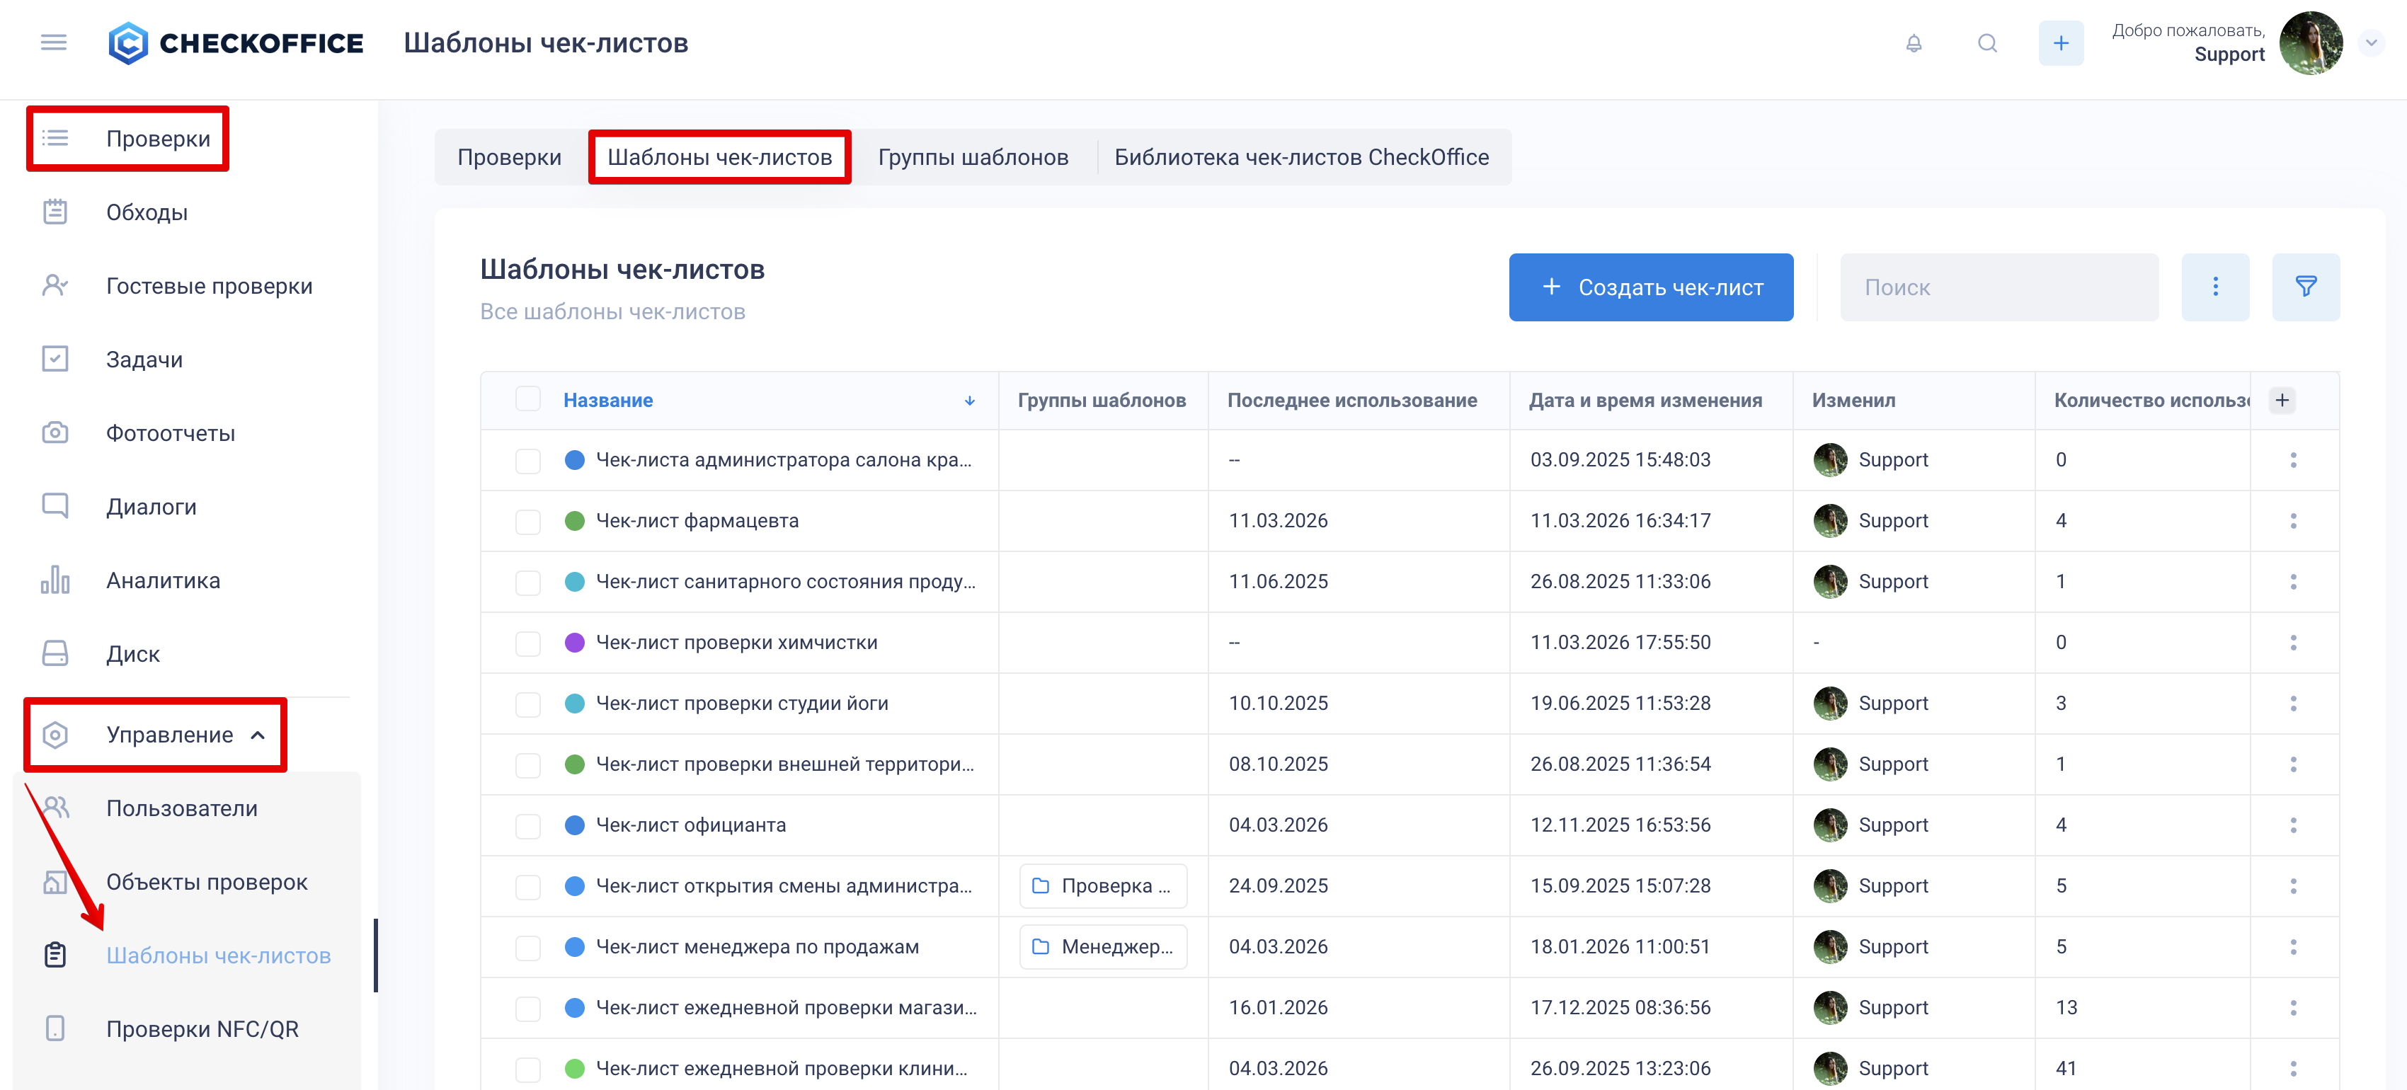Open Фотоотчеты camera icon in sidebar
Viewport: 2407px width, 1090px height.
tap(55, 432)
